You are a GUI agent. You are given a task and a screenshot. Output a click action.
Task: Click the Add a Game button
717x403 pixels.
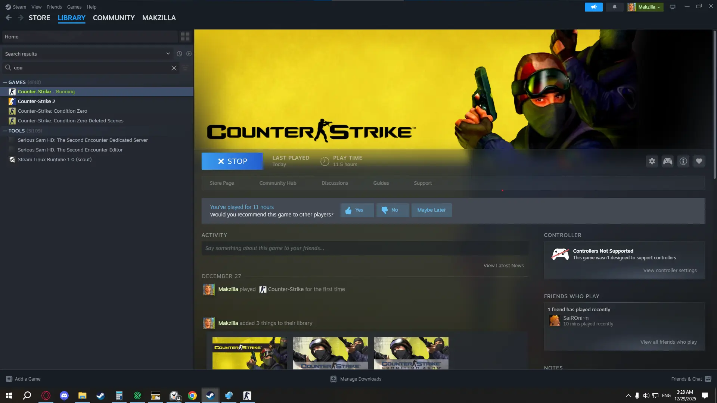pyautogui.click(x=23, y=379)
